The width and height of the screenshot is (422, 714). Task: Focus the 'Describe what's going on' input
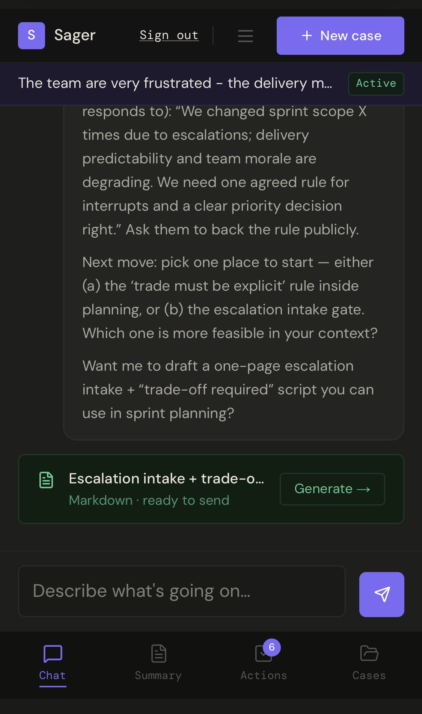tap(182, 591)
